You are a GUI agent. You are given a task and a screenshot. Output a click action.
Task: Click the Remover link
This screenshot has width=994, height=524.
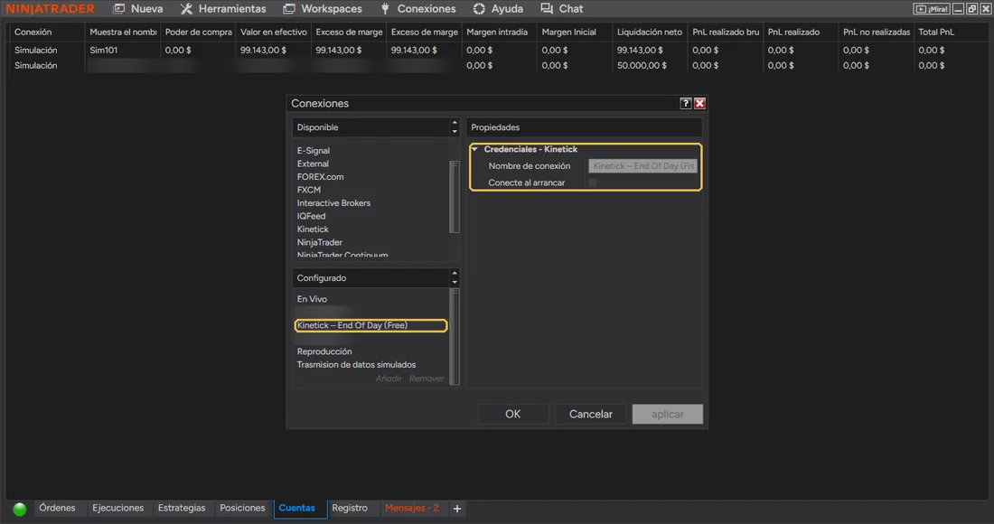click(x=427, y=379)
